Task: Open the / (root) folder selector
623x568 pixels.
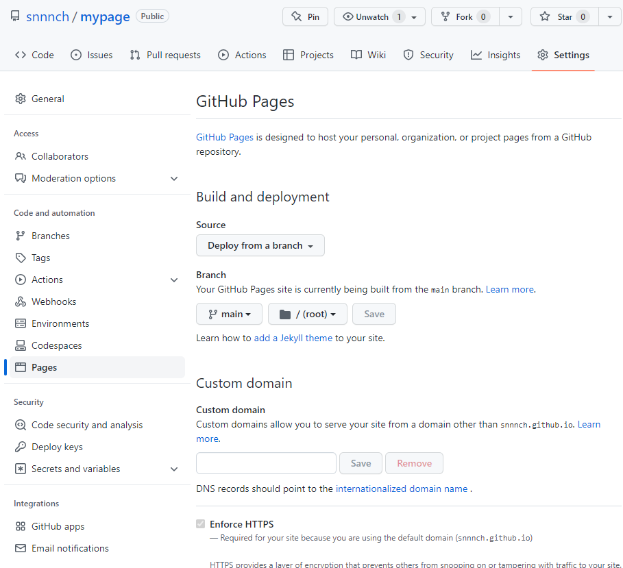Action: pos(308,314)
